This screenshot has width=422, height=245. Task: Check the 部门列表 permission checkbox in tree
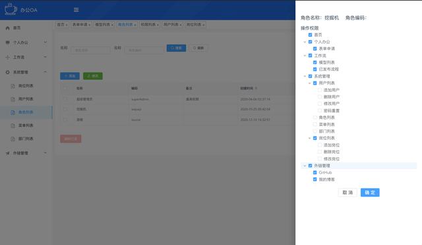pyautogui.click(x=315, y=131)
